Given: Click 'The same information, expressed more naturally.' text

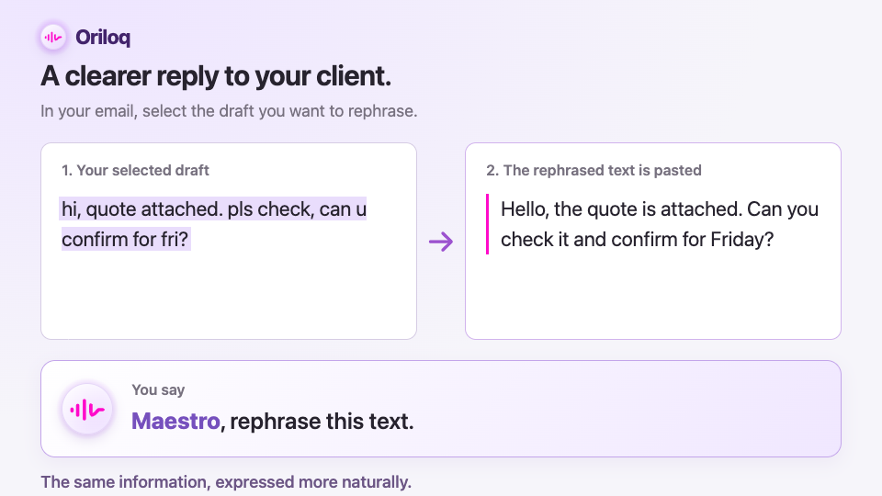Looking at the screenshot, I should click(x=226, y=482).
